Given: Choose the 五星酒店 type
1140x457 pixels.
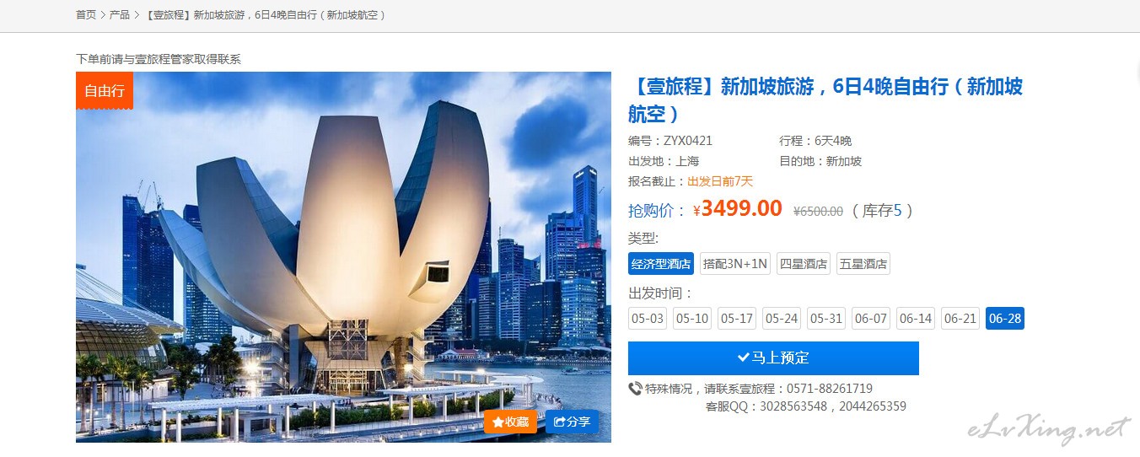Looking at the screenshot, I should tap(863, 264).
